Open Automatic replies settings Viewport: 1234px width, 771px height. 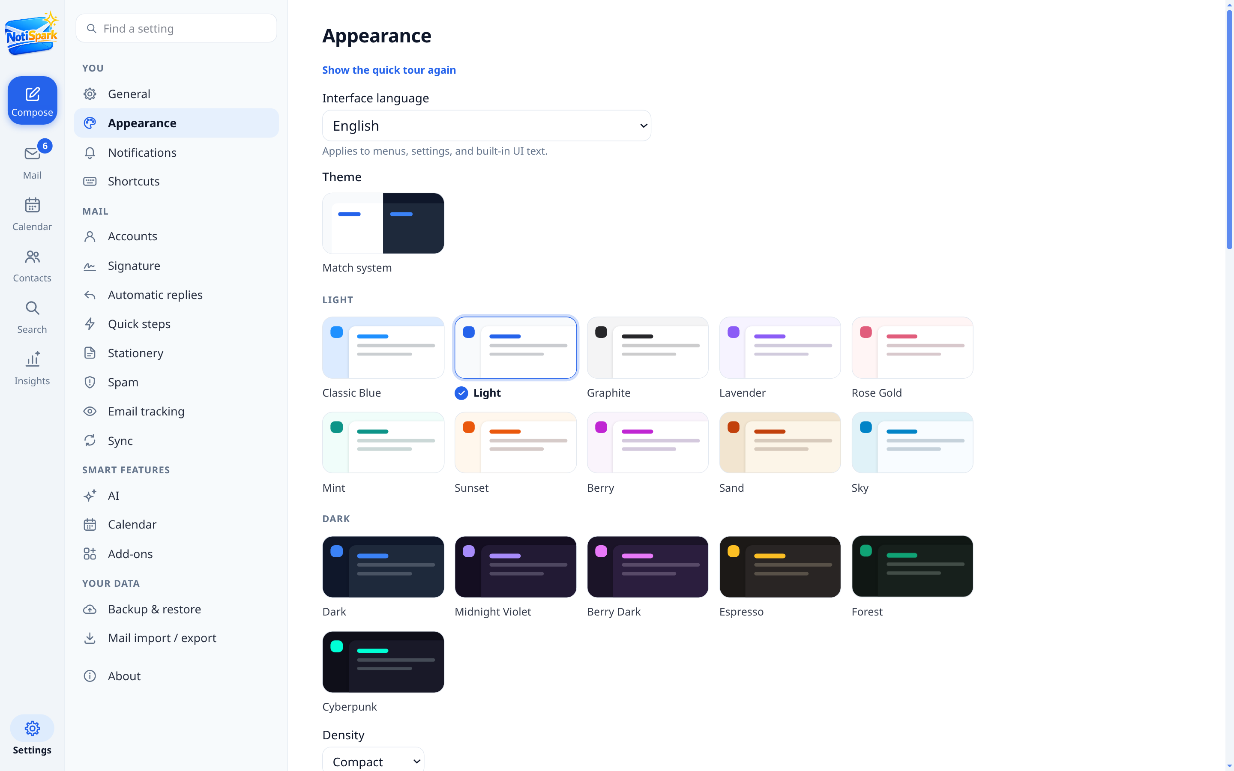click(177, 295)
